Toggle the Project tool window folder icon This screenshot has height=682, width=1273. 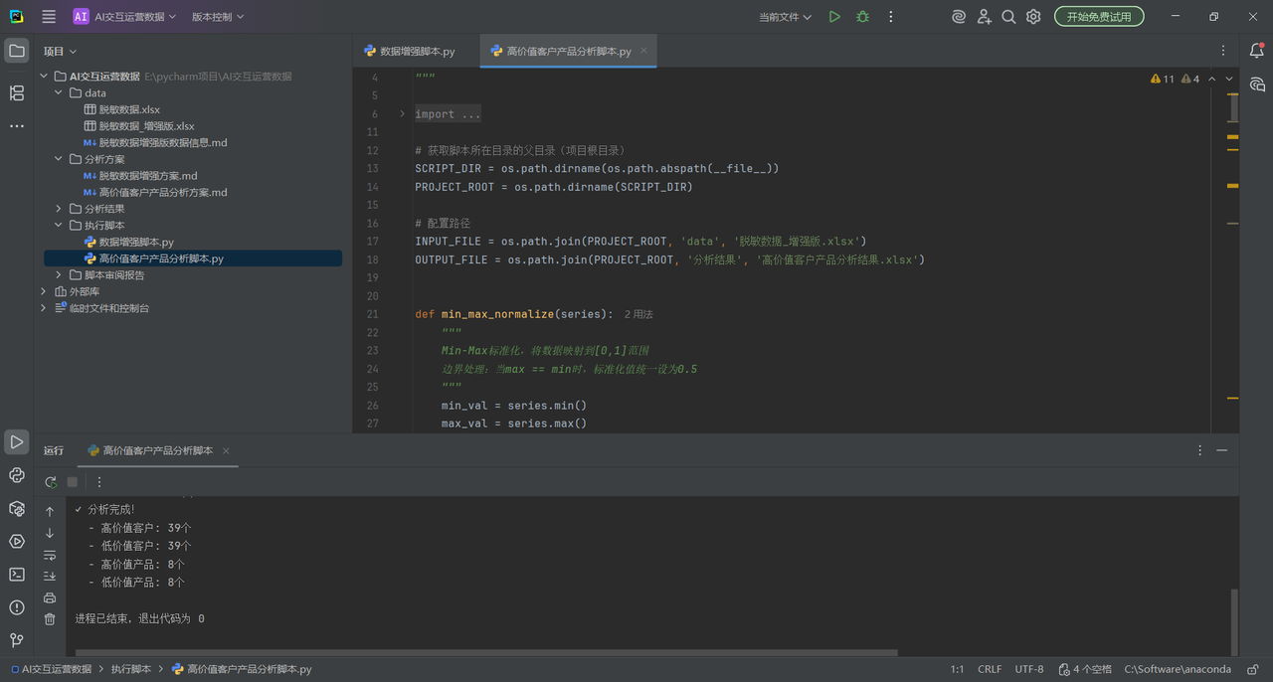17,51
